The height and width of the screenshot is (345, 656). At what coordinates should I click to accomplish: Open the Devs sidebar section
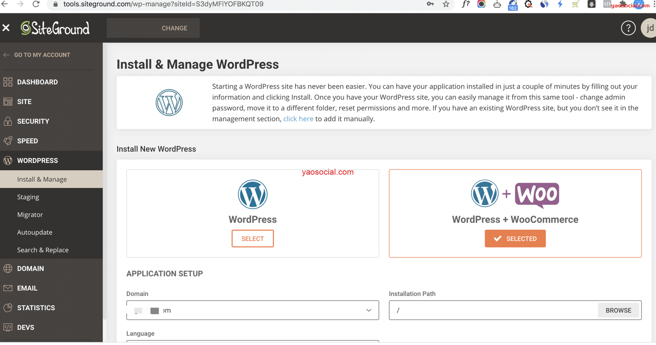[x=25, y=327]
